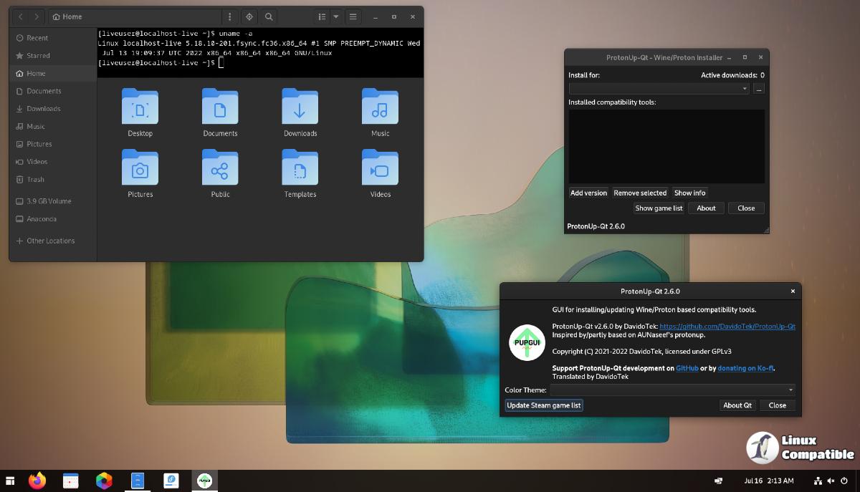Open the file manager hamburger menu
The width and height of the screenshot is (860, 492).
pyautogui.click(x=353, y=16)
